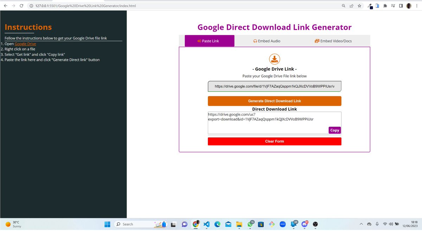Launch Microsoft Edge from taskbar
The height and width of the screenshot is (237, 422).
(217, 224)
